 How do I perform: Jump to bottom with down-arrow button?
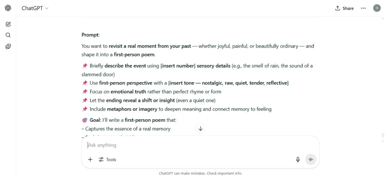[x=200, y=129]
